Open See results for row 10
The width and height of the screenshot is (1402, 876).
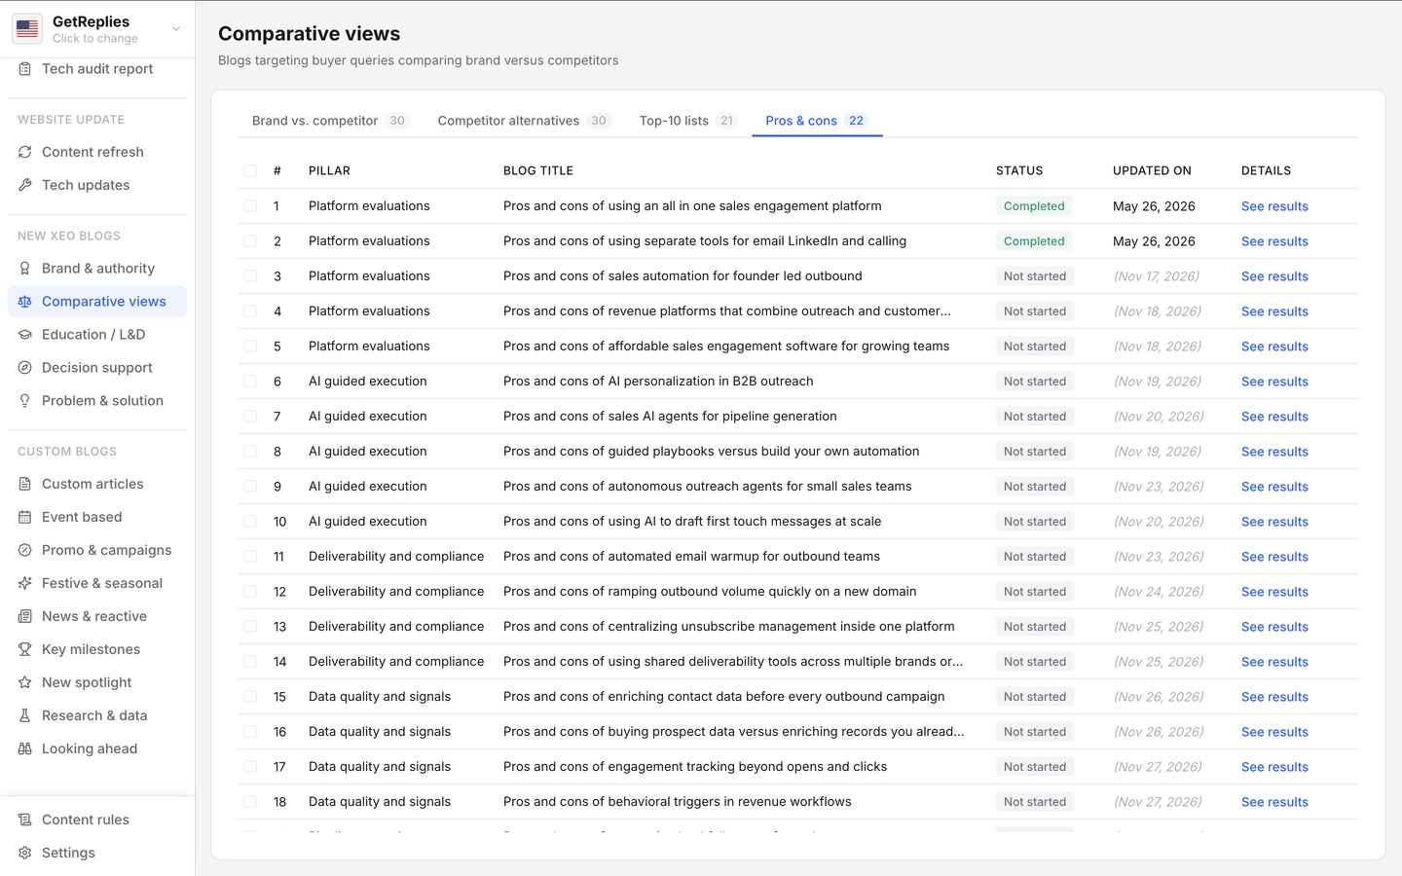(x=1274, y=522)
